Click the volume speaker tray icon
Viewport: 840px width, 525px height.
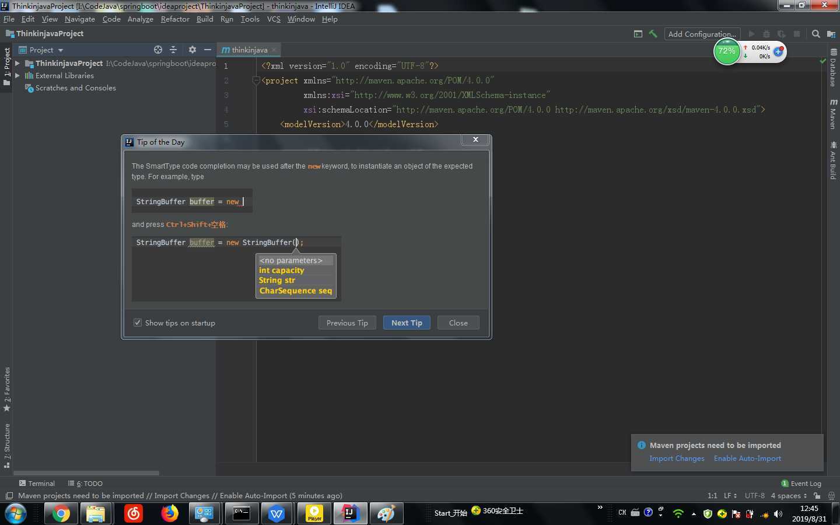point(778,514)
